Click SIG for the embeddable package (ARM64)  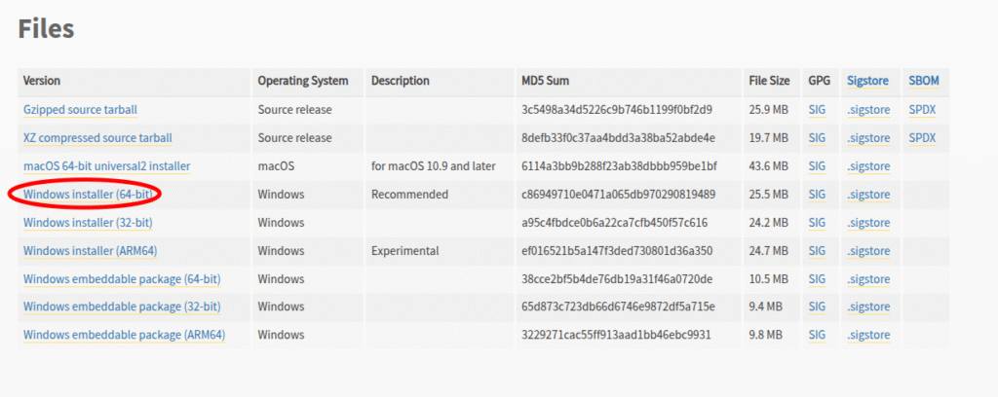click(817, 335)
